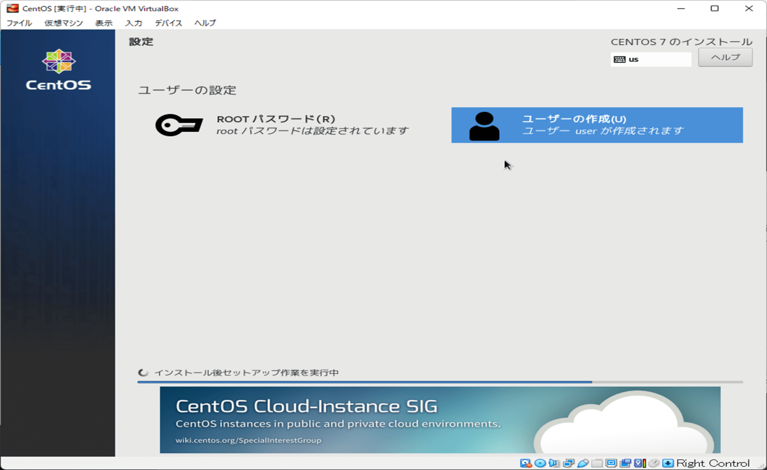This screenshot has height=470, width=767.
Task: Click the wiki.centos.org/SpecialInterestGroup text
Action: (x=249, y=440)
